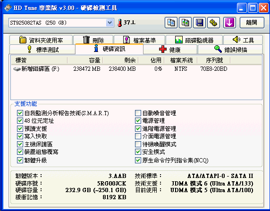This screenshot has width=270, height=211.
Task: Click the ATA/ATAPI-0 - SATA II standard value
Action: point(220,176)
